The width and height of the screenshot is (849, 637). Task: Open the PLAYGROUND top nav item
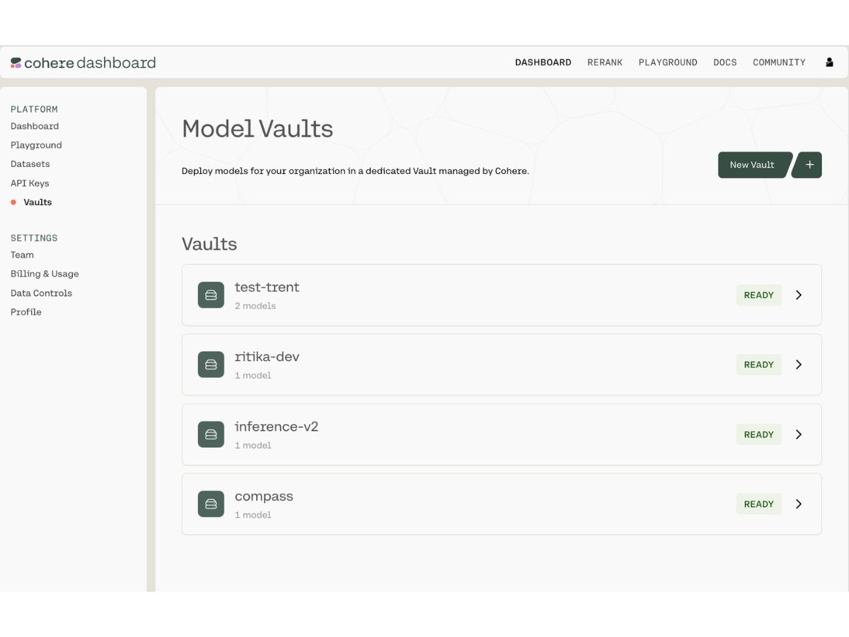coord(668,62)
